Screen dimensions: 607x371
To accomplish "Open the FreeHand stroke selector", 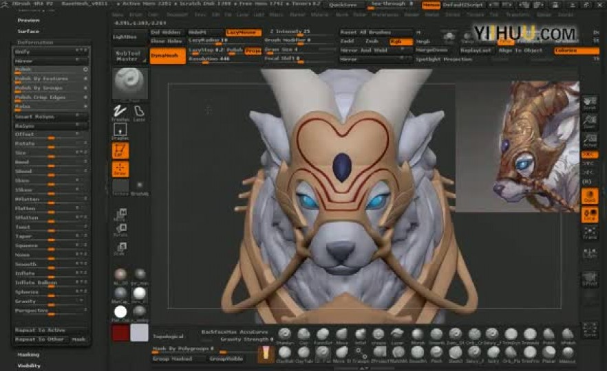I will tap(120, 113).
